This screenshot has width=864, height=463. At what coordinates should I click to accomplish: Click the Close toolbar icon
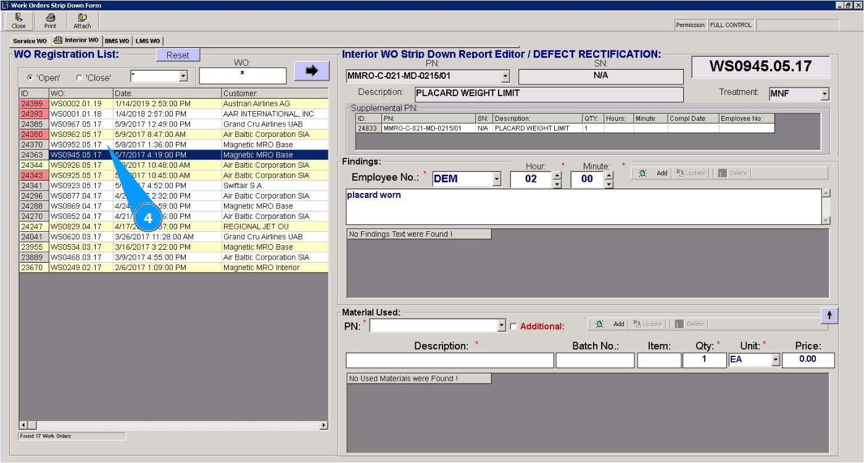click(x=19, y=21)
